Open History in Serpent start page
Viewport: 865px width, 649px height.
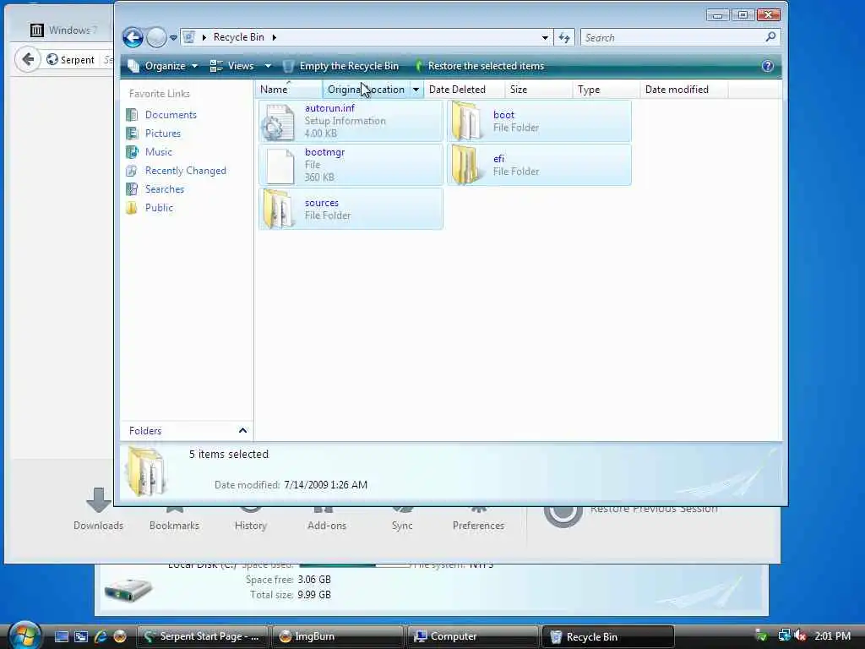click(250, 519)
